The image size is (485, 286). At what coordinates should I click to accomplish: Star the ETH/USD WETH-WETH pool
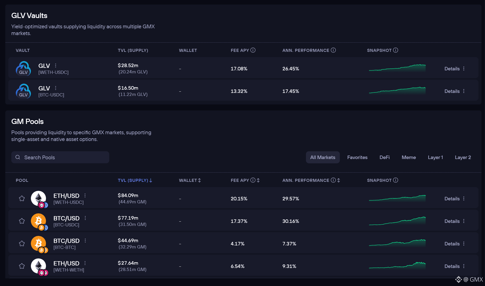pos(22,266)
